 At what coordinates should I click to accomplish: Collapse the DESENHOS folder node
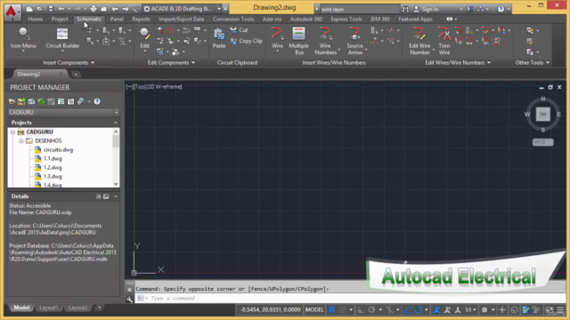pyautogui.click(x=20, y=140)
